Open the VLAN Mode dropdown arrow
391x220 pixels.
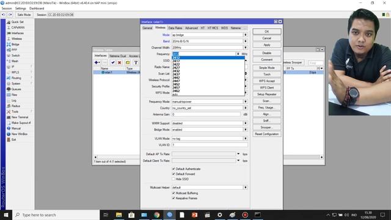246,139
